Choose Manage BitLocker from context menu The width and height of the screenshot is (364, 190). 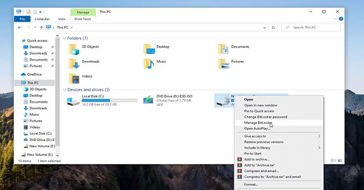click(x=279, y=123)
